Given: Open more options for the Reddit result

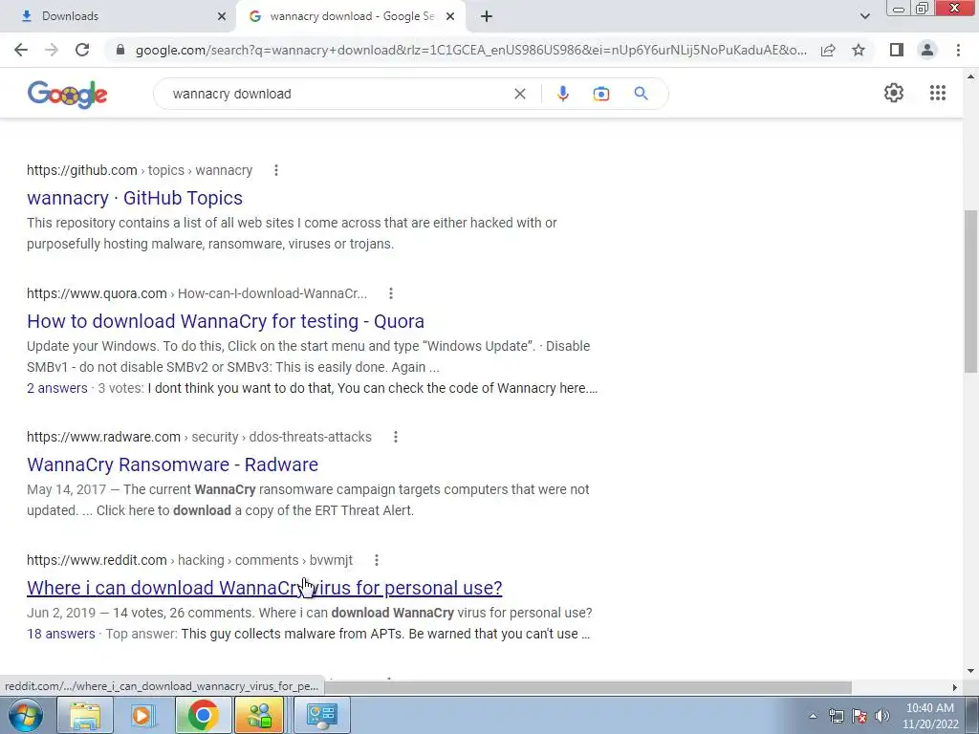Looking at the screenshot, I should (376, 560).
